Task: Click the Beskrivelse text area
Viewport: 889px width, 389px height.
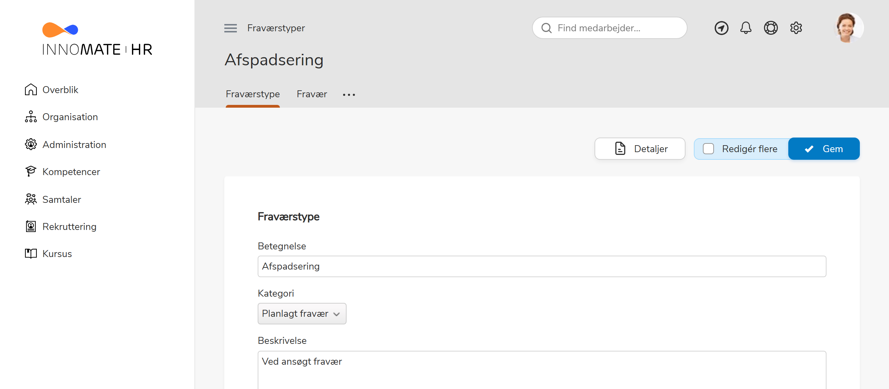Action: (542, 370)
